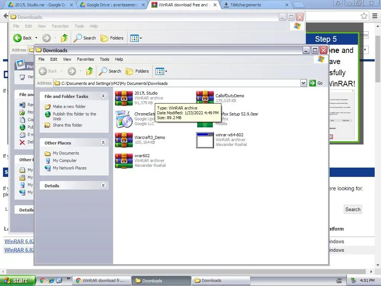
Task: Click the browser horizontal scrollbar
Action: 186,271
